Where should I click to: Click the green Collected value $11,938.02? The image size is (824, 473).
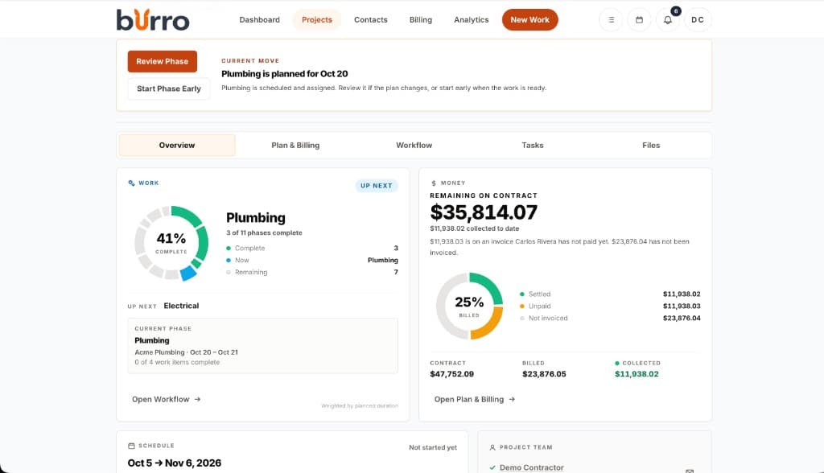point(637,374)
